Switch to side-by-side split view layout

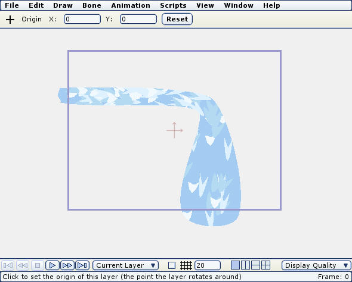[245, 265]
